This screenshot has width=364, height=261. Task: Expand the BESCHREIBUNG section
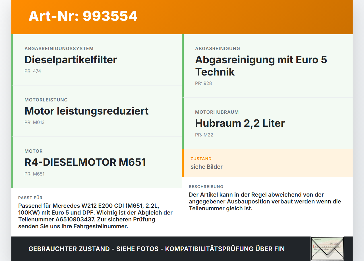tap(206, 187)
